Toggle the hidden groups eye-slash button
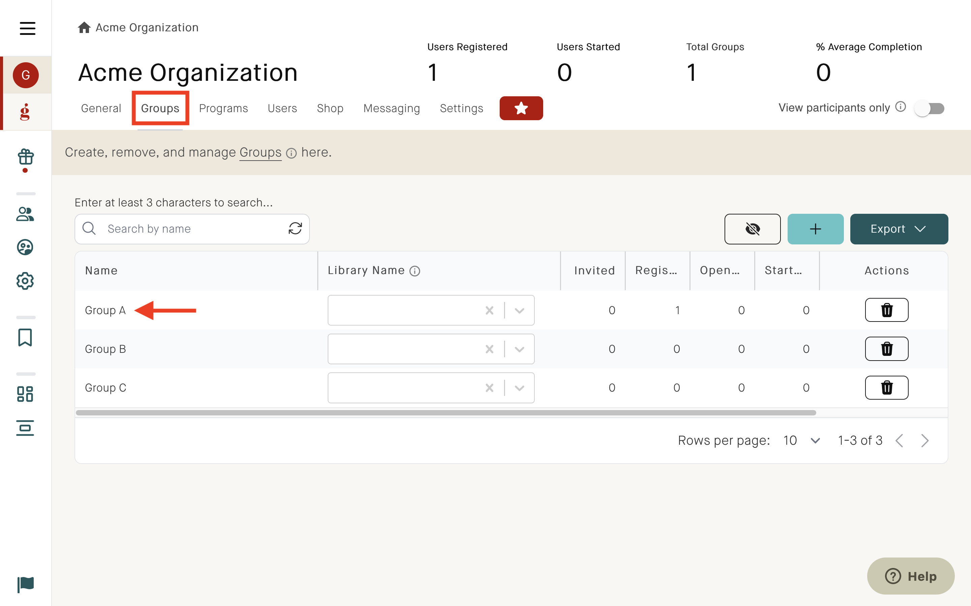 (752, 229)
